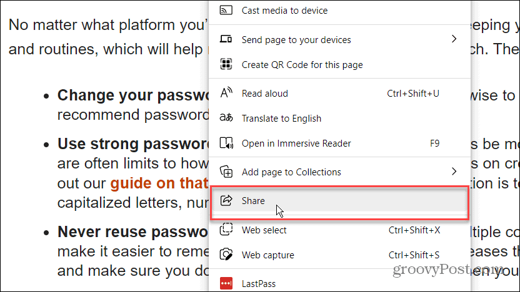Click the Read aloud icon
Image resolution: width=520 pixels, height=292 pixels.
pyautogui.click(x=226, y=94)
